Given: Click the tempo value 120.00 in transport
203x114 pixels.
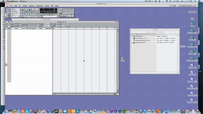Looking at the screenshot, I should (x=50, y=15).
